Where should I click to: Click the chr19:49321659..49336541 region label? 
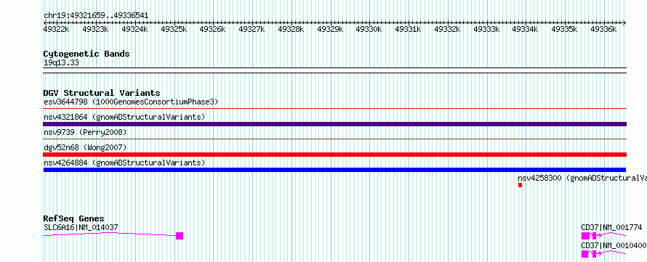coord(96,16)
